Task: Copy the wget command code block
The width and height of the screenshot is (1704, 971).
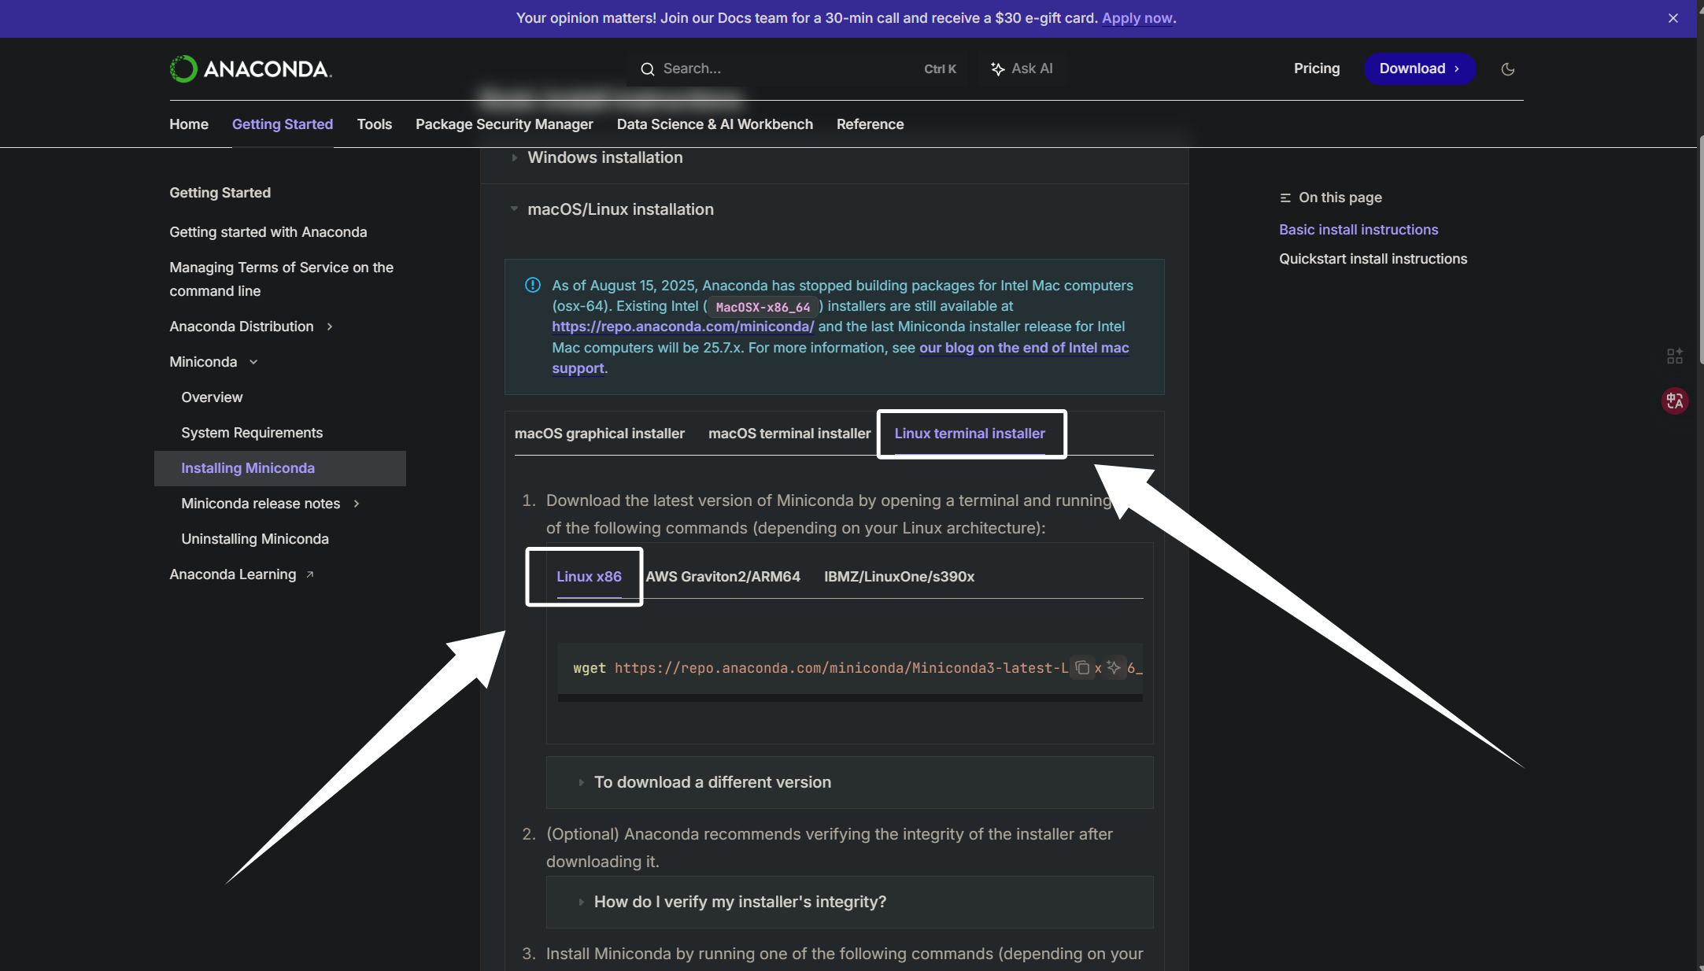Action: (x=1082, y=667)
